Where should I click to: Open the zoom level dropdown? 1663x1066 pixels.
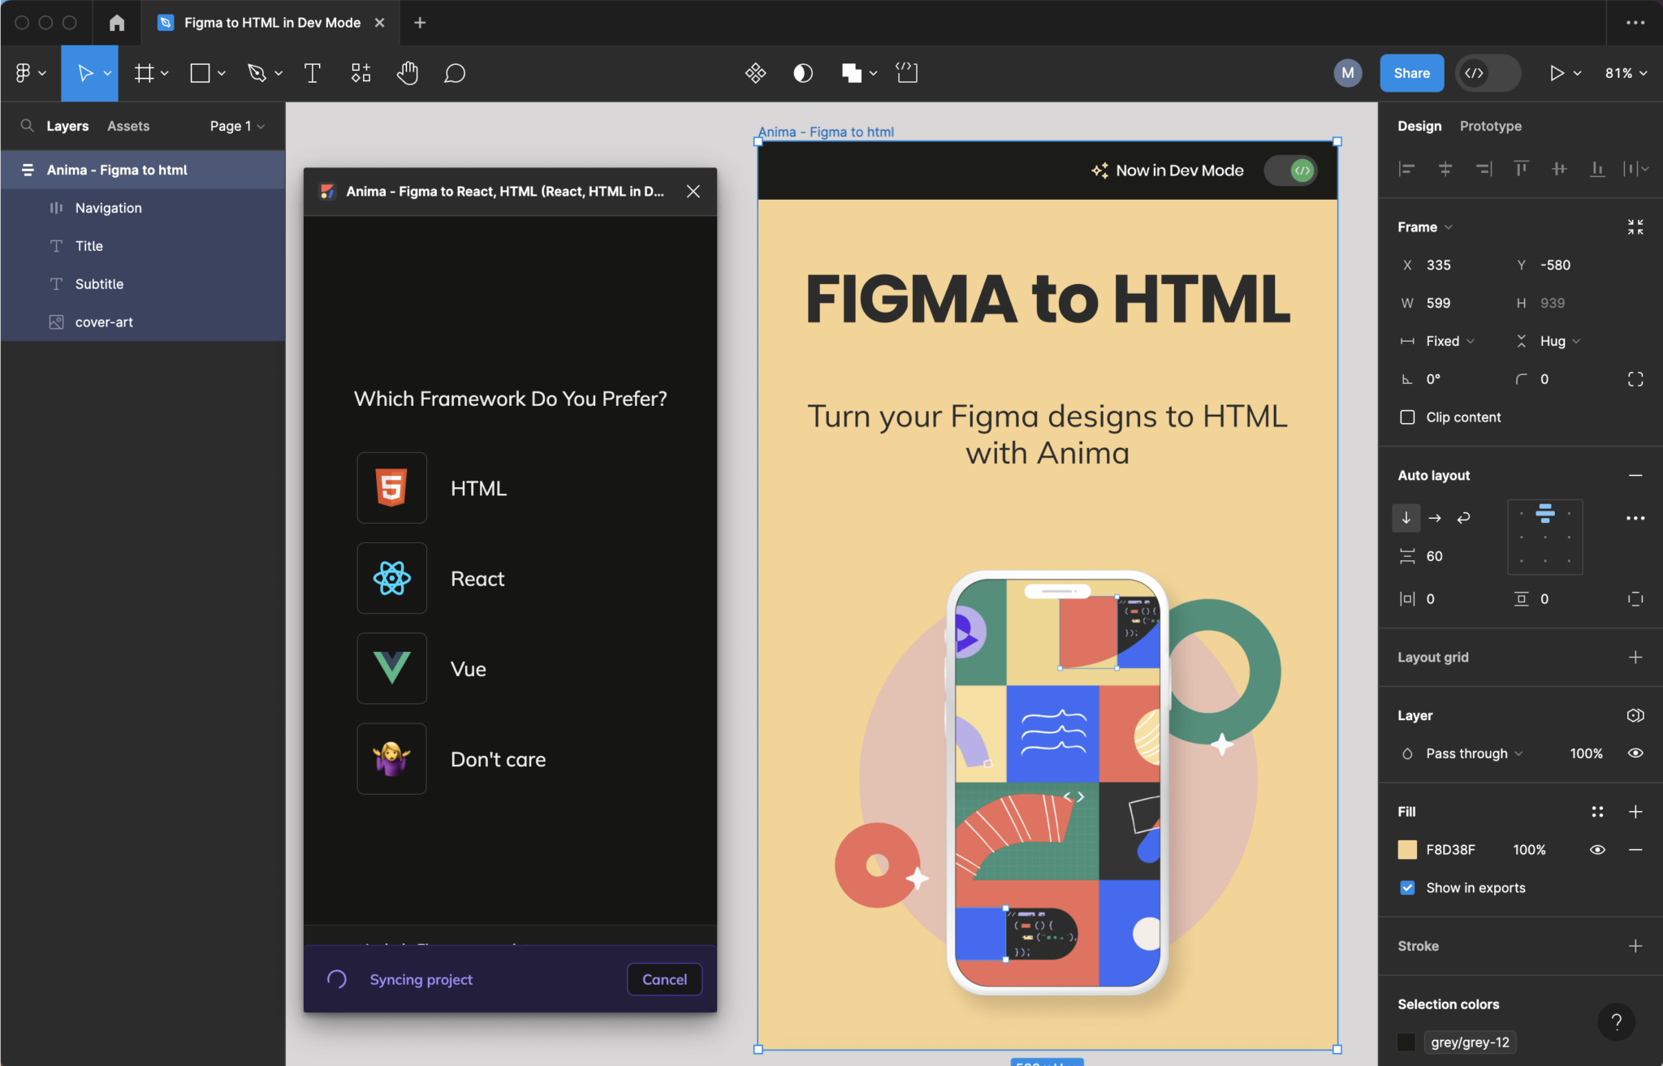(1622, 72)
